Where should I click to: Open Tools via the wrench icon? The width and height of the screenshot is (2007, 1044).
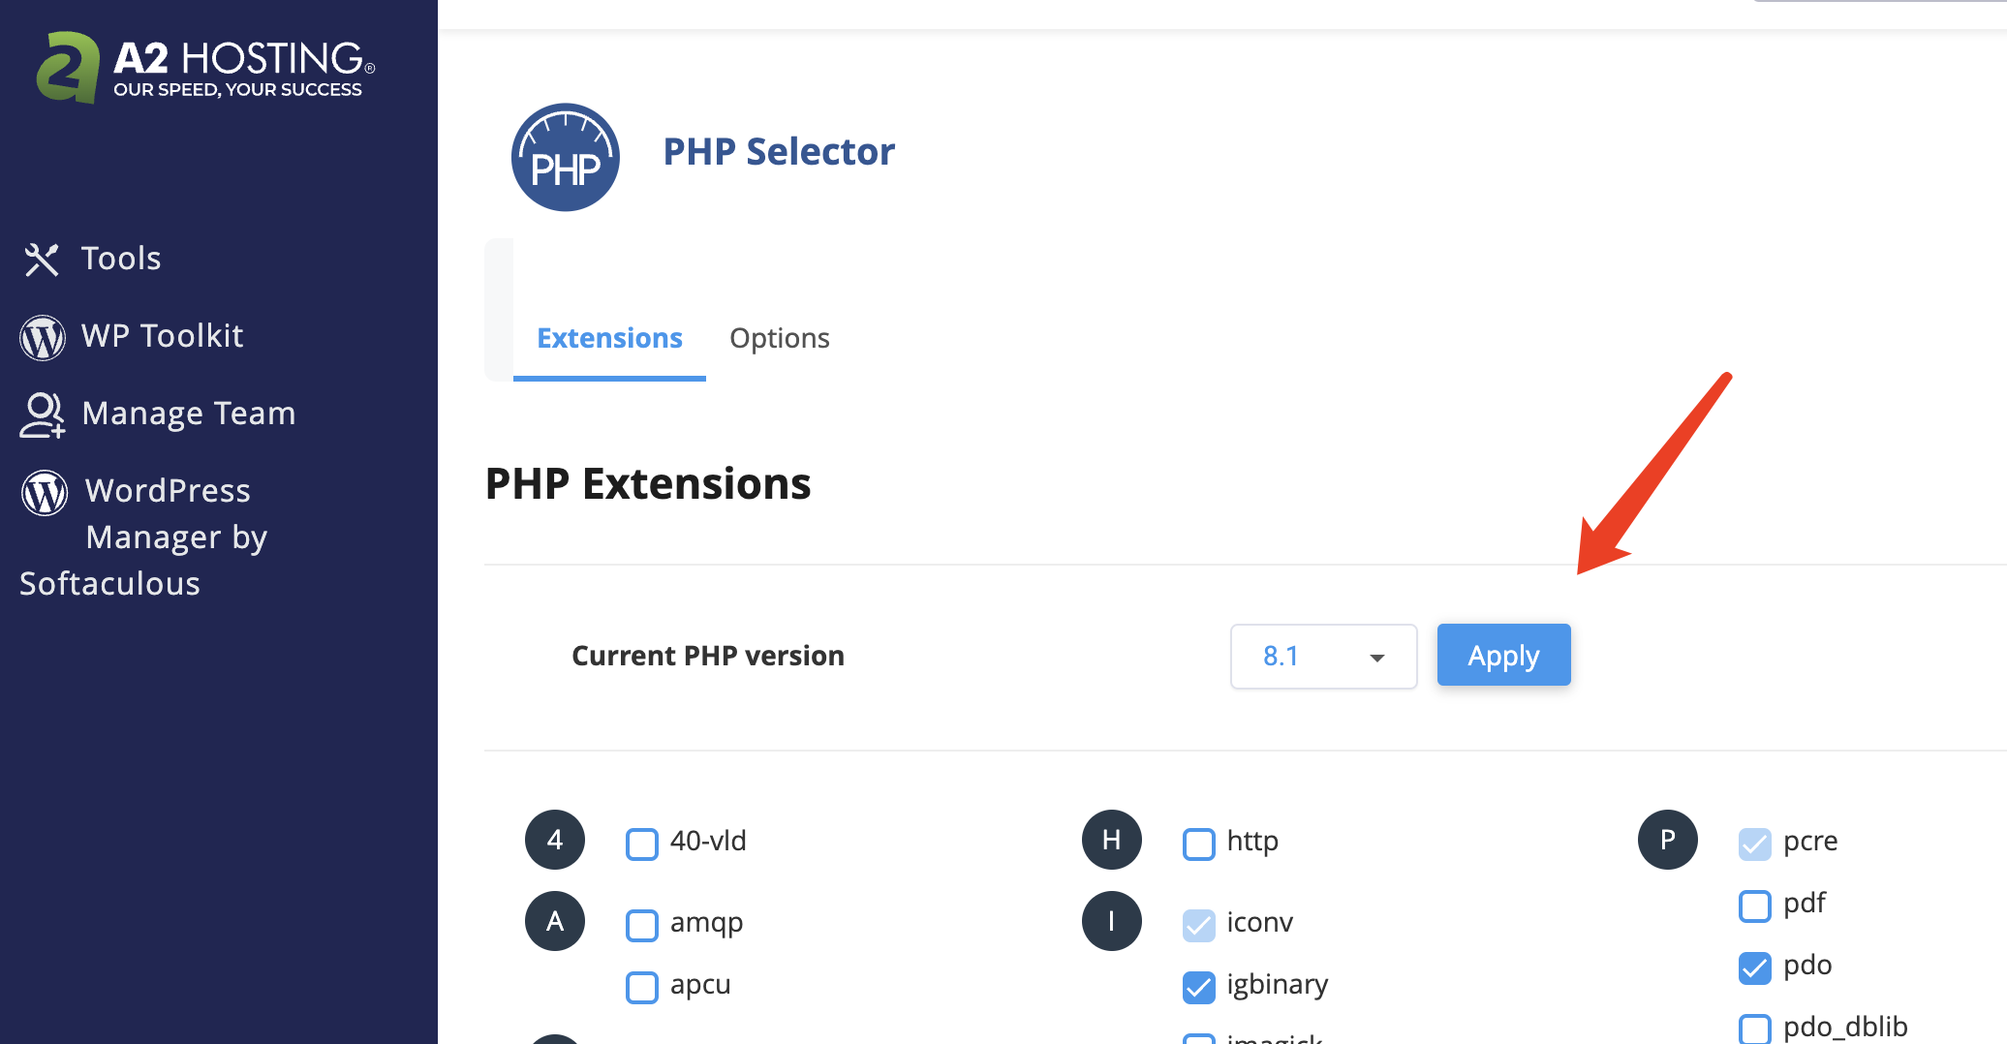tap(42, 260)
